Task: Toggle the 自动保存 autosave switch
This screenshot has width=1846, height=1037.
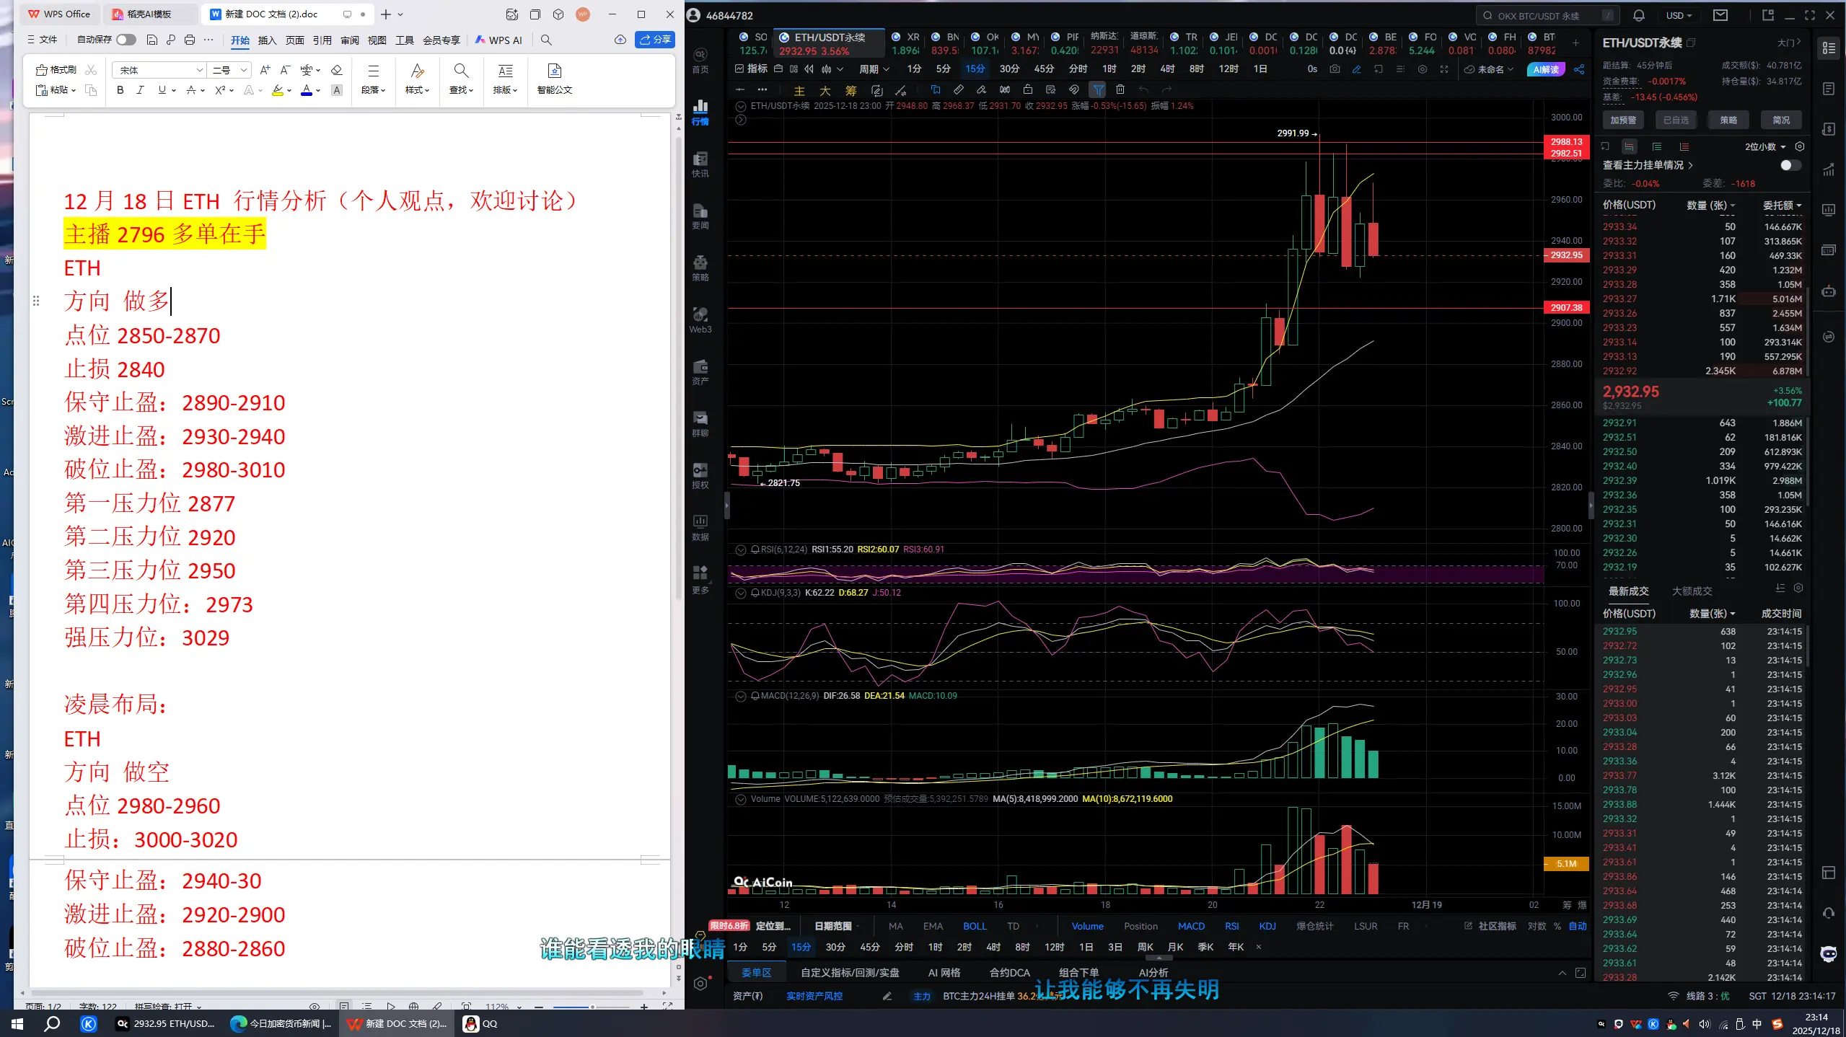Action: pyautogui.click(x=126, y=40)
